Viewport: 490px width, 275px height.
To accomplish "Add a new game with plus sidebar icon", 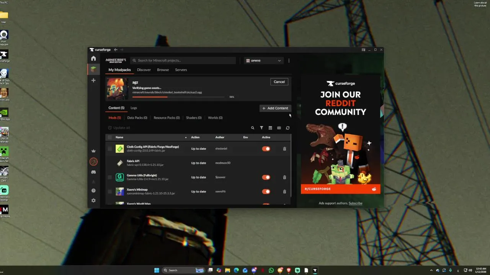I will pyautogui.click(x=93, y=80).
